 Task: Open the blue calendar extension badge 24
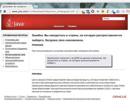point(88,12)
